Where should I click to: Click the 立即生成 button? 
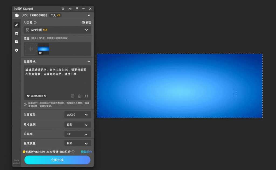click(x=57, y=160)
